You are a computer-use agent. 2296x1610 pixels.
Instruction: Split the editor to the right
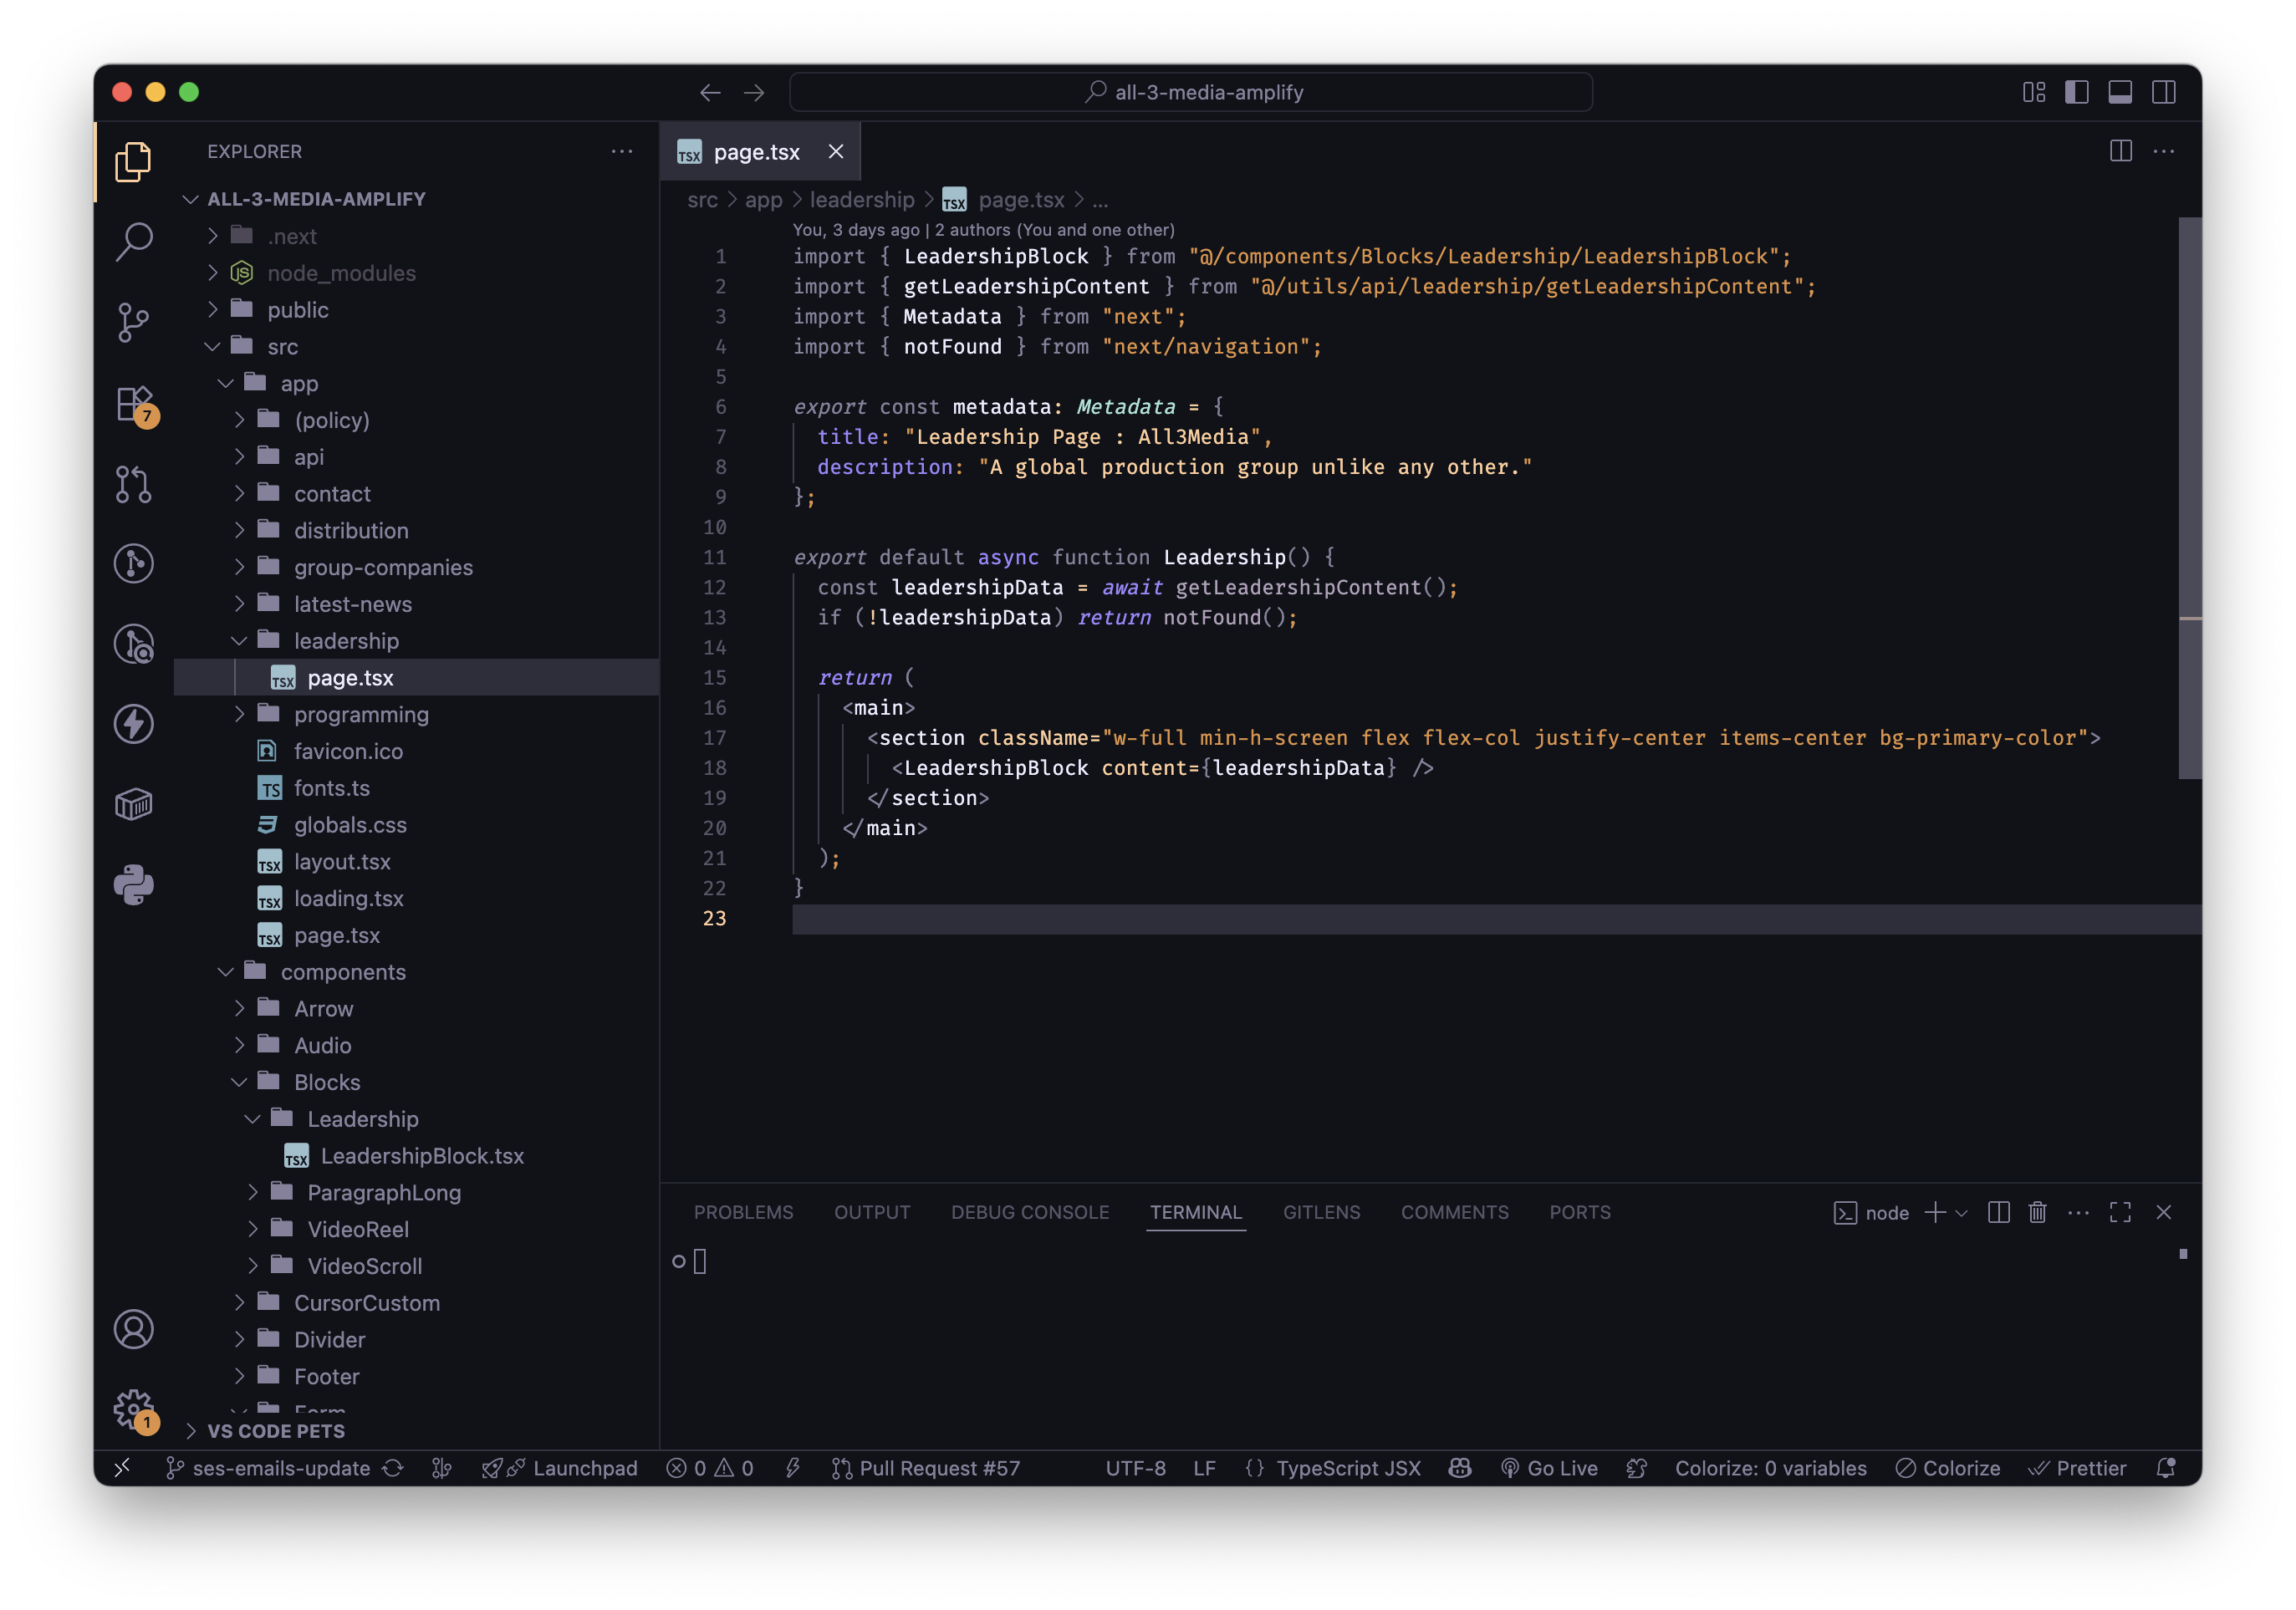(2120, 151)
